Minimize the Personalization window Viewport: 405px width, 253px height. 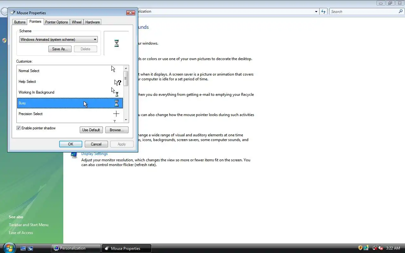coord(381,3)
